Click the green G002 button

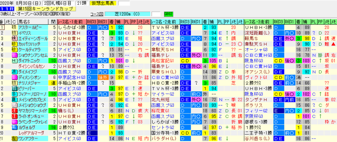(168, 14)
